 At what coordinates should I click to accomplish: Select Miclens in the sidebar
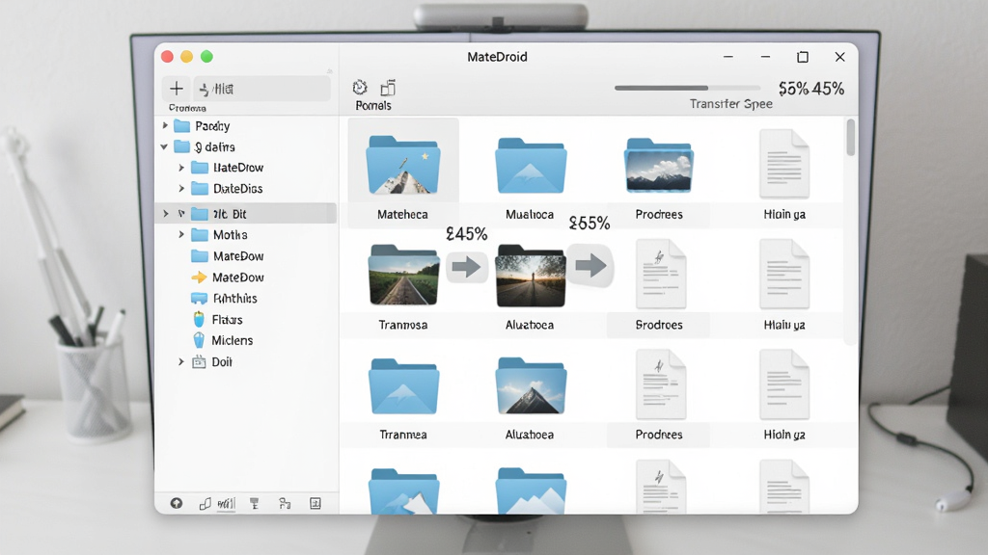[223, 340]
